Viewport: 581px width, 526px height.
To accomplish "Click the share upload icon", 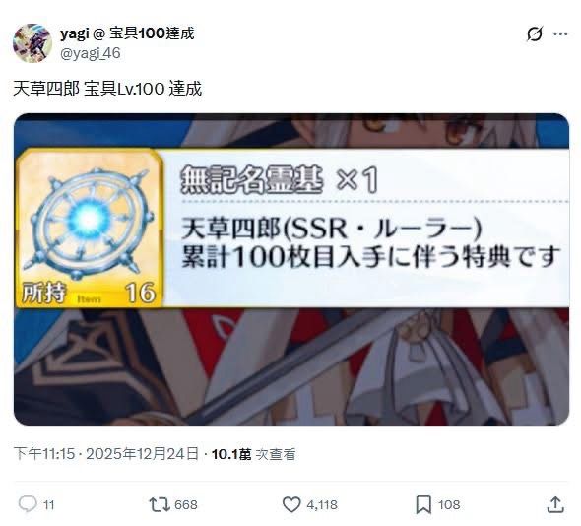I will [555, 504].
